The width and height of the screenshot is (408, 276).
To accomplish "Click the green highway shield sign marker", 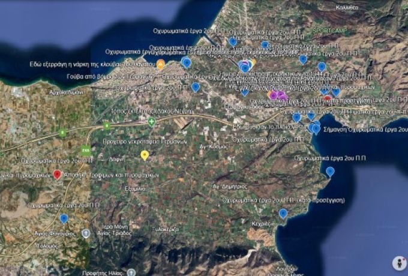I will tap(85, 151).
